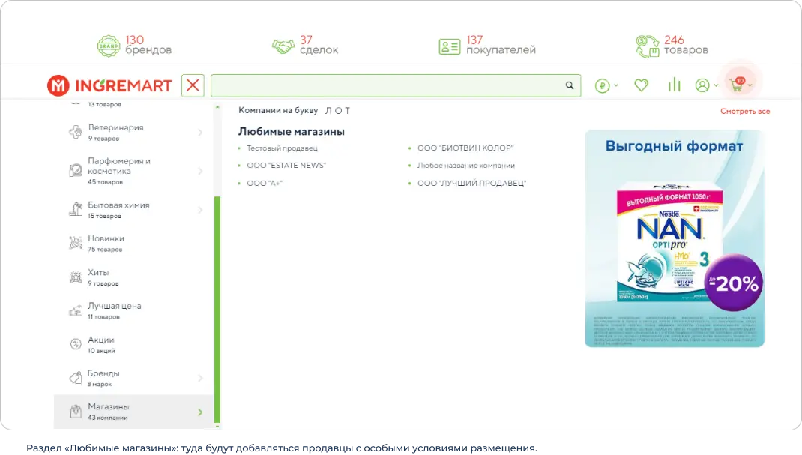Click the handshake icon beside 37 сделок
The height and width of the screenshot is (455, 802).
tap(283, 46)
